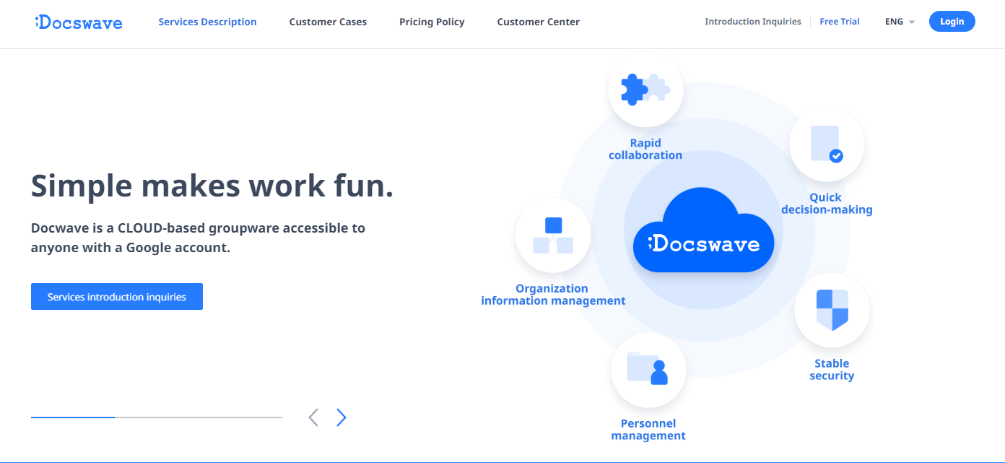Click the Rapid collaboration puzzle icon
Viewport: 1005px width, 463px height.
point(645,90)
